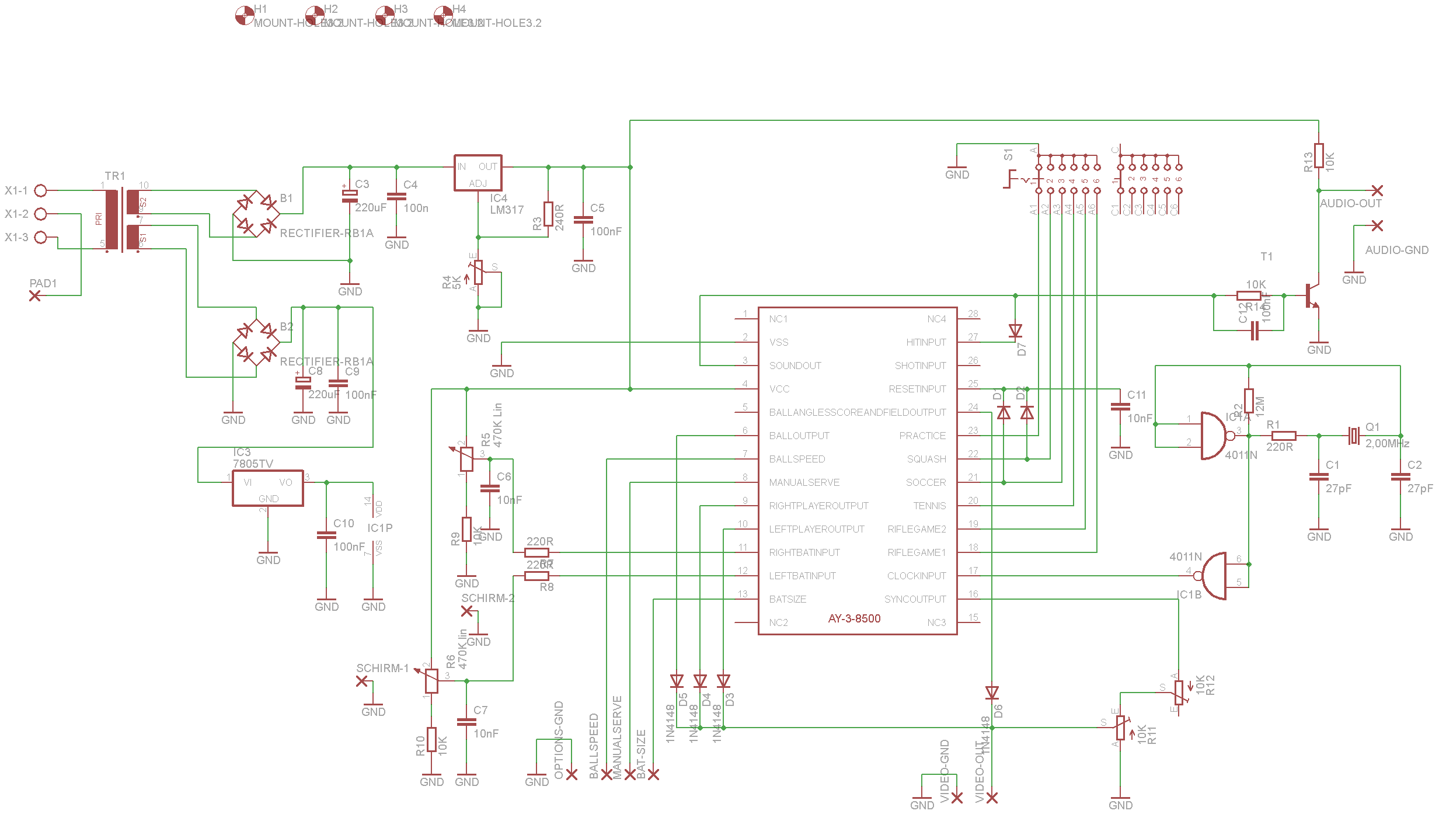Image resolution: width=1439 pixels, height=814 pixels.
Task: Click the AY-3-8500 chip name label
Action: click(854, 618)
